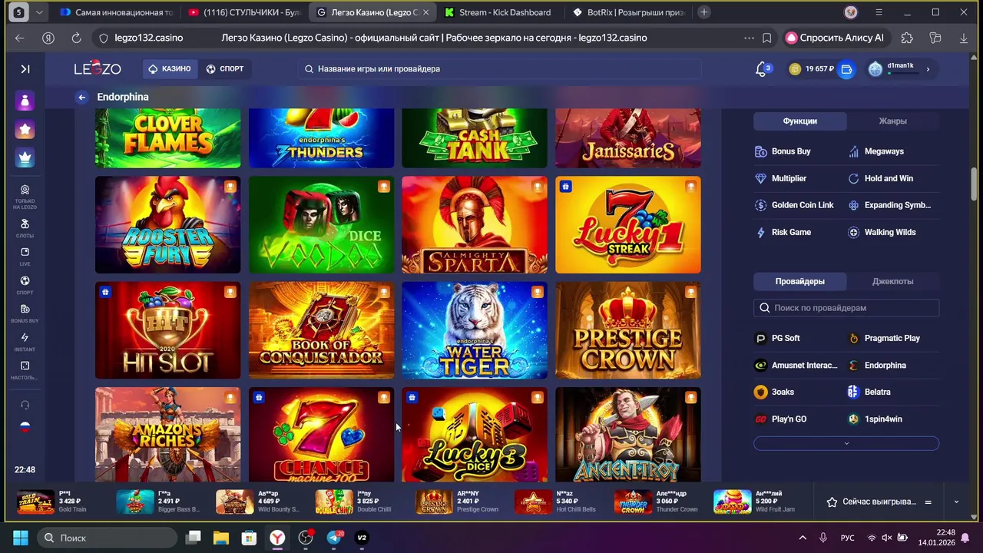Click the Legzo logo

click(98, 68)
